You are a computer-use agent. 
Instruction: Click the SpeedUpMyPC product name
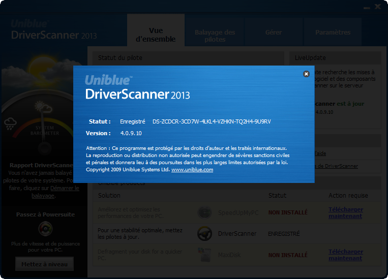pos(238,213)
